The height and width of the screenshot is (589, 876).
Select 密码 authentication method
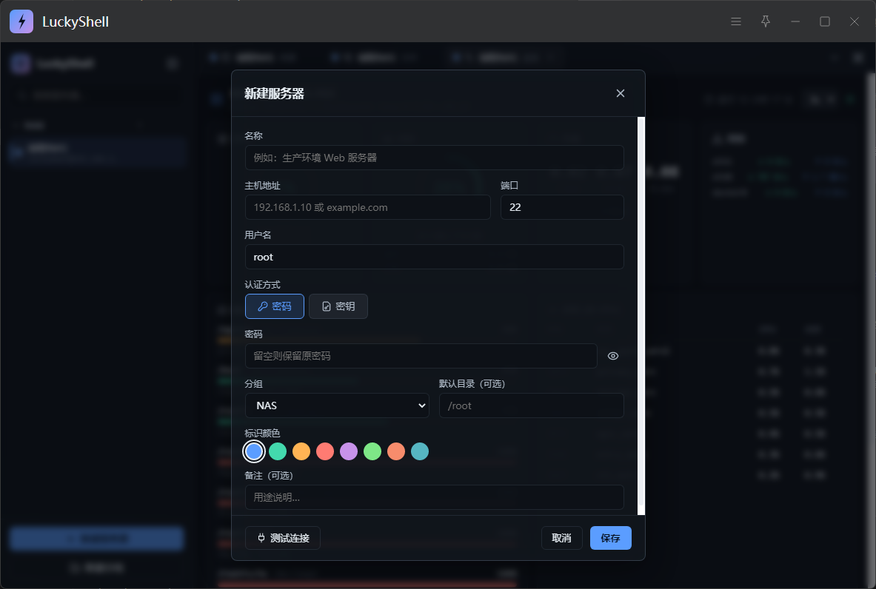click(x=274, y=306)
